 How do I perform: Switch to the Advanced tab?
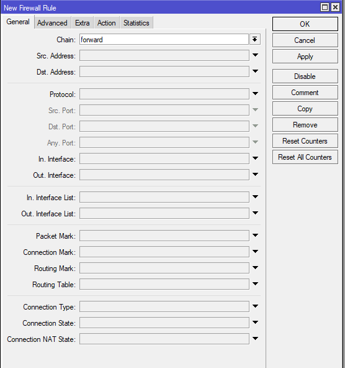pyautogui.click(x=52, y=23)
